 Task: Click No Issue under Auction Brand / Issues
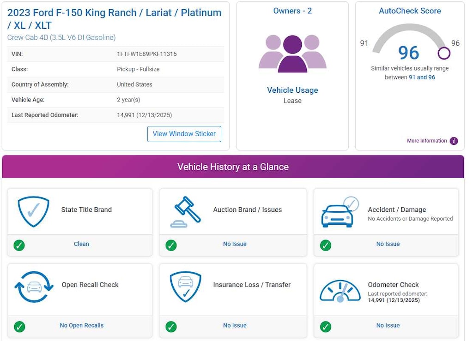[235, 244]
